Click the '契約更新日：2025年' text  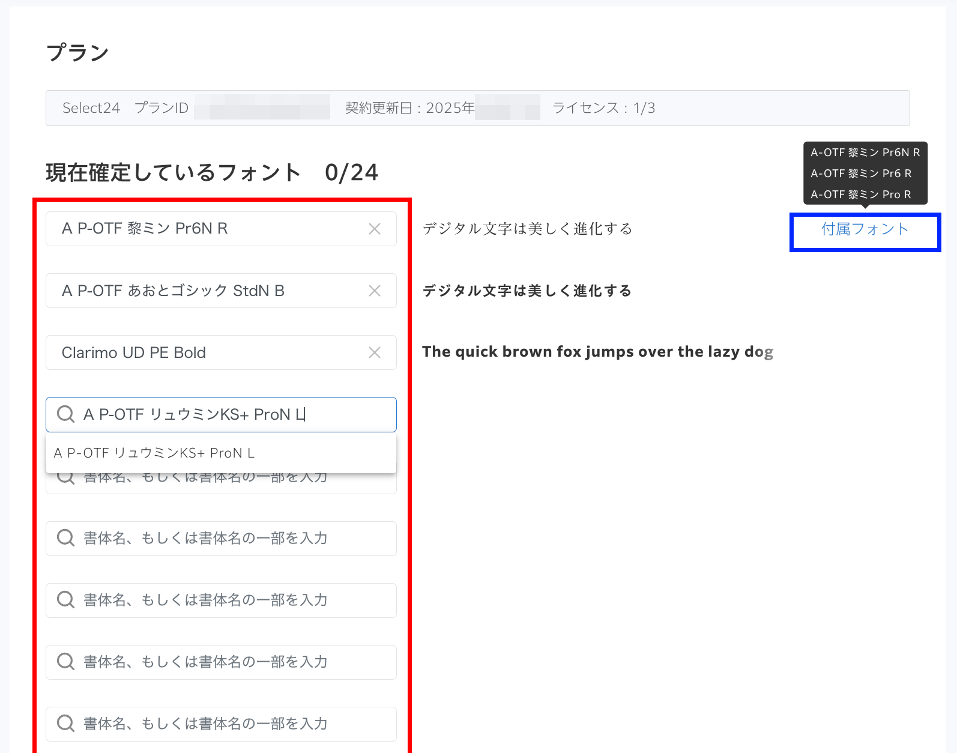(410, 108)
